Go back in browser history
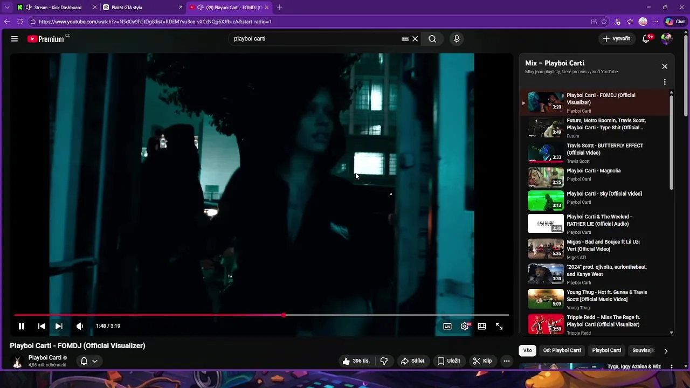The width and height of the screenshot is (690, 388). click(x=7, y=22)
